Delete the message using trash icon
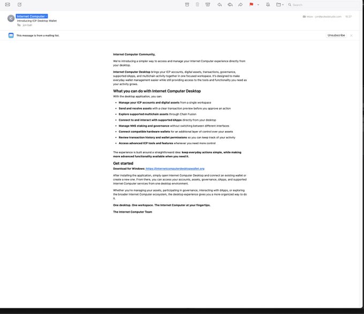The image size is (364, 314). pos(198,4)
